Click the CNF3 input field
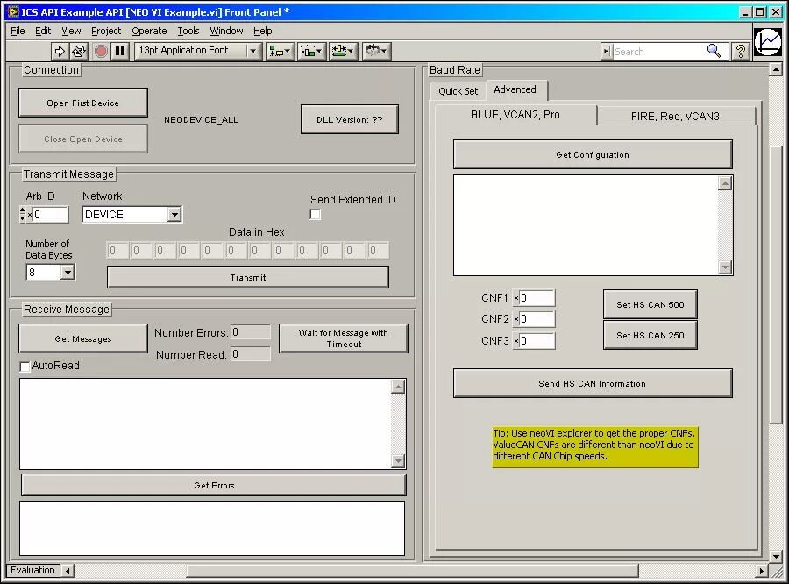This screenshot has width=789, height=584. pos(537,341)
